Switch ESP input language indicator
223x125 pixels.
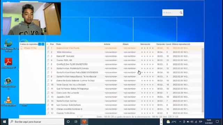click(x=201, y=122)
